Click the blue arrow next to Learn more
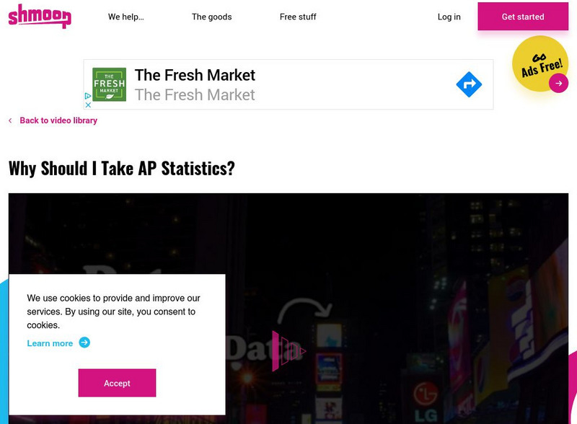 (84, 343)
